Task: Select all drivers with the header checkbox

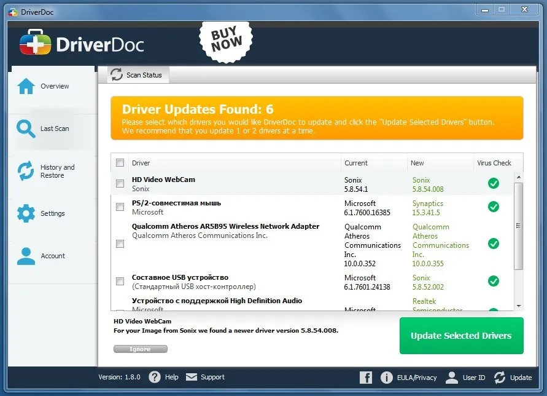Action: pos(120,162)
